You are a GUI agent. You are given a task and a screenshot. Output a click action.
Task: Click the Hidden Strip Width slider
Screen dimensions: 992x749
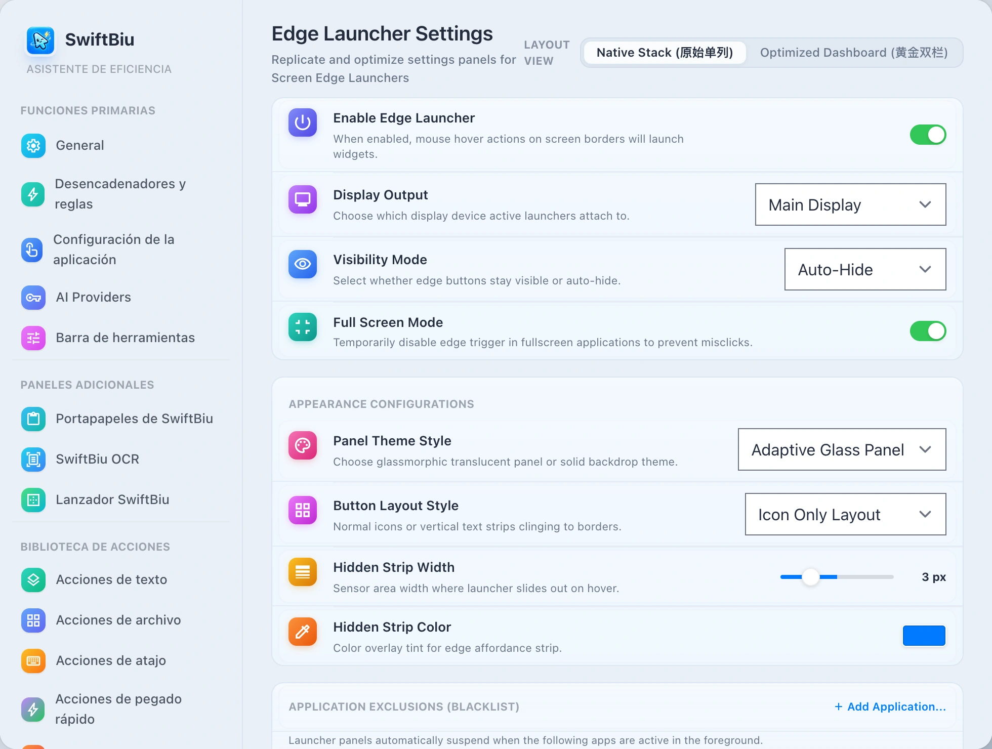coord(837,577)
